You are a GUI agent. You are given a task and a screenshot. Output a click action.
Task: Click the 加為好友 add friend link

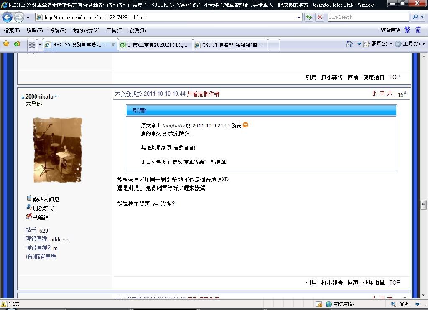(43, 208)
